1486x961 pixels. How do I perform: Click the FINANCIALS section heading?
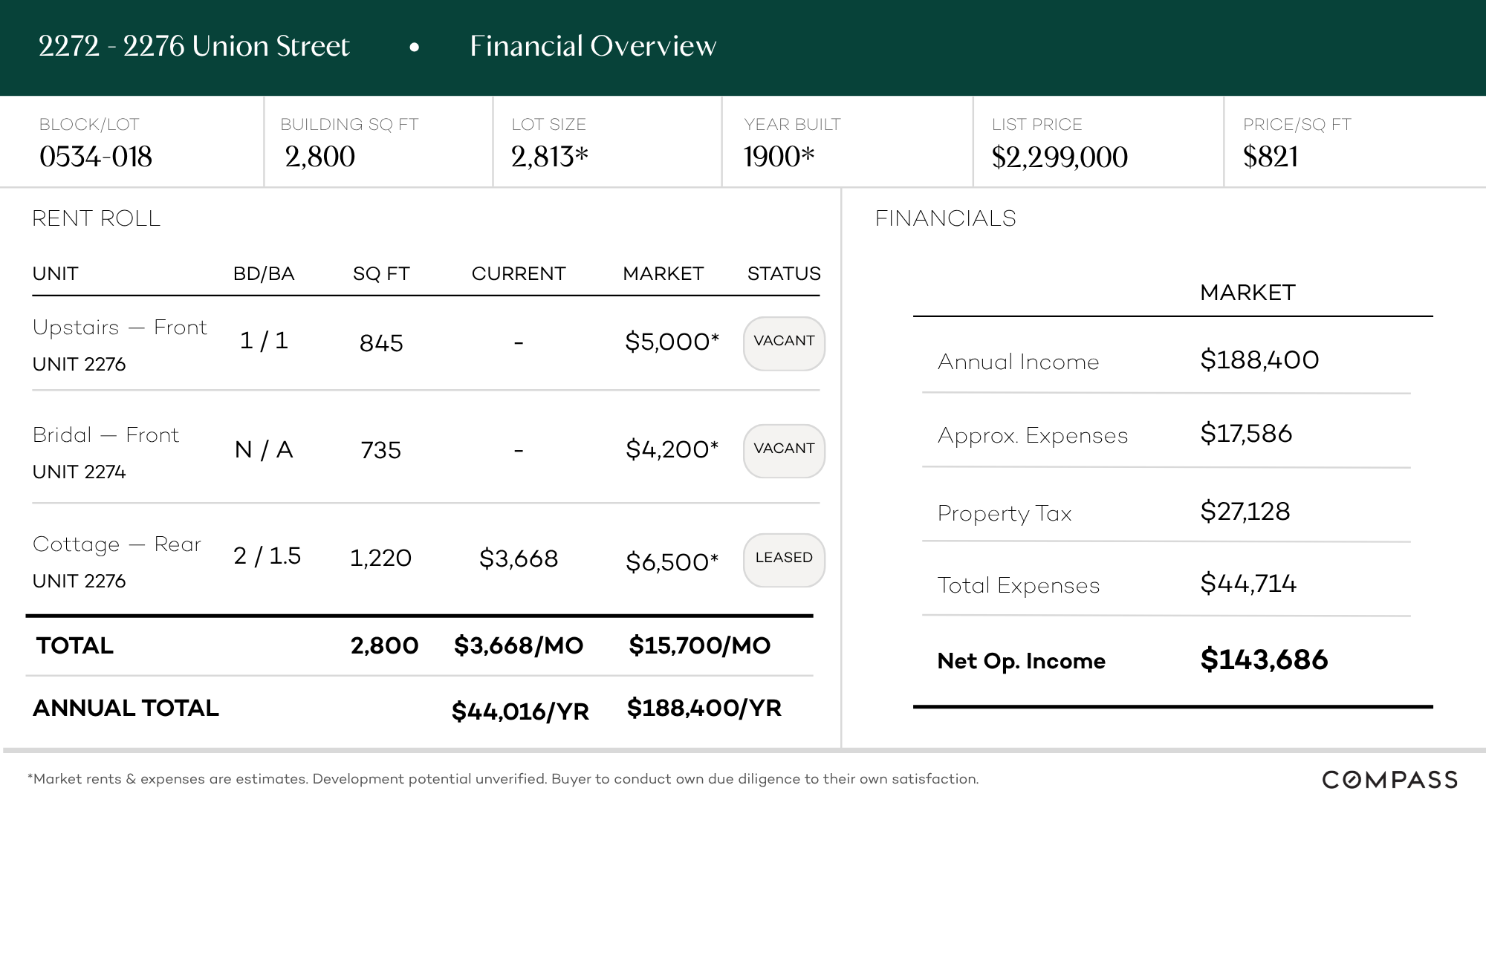pos(945,218)
